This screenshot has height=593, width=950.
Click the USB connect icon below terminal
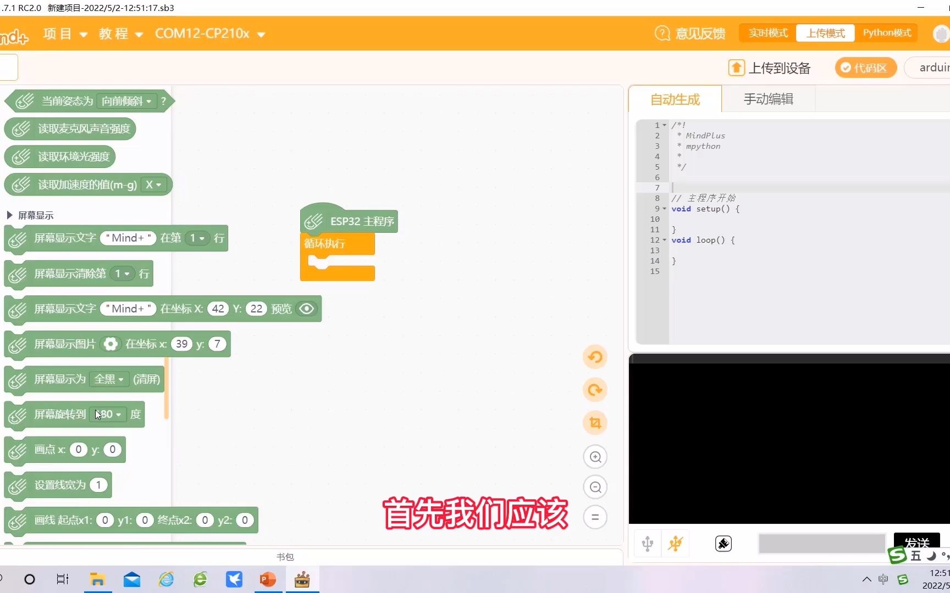[648, 544]
